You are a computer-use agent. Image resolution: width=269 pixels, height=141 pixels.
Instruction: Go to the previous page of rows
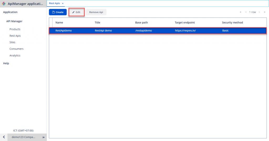click(246, 12)
